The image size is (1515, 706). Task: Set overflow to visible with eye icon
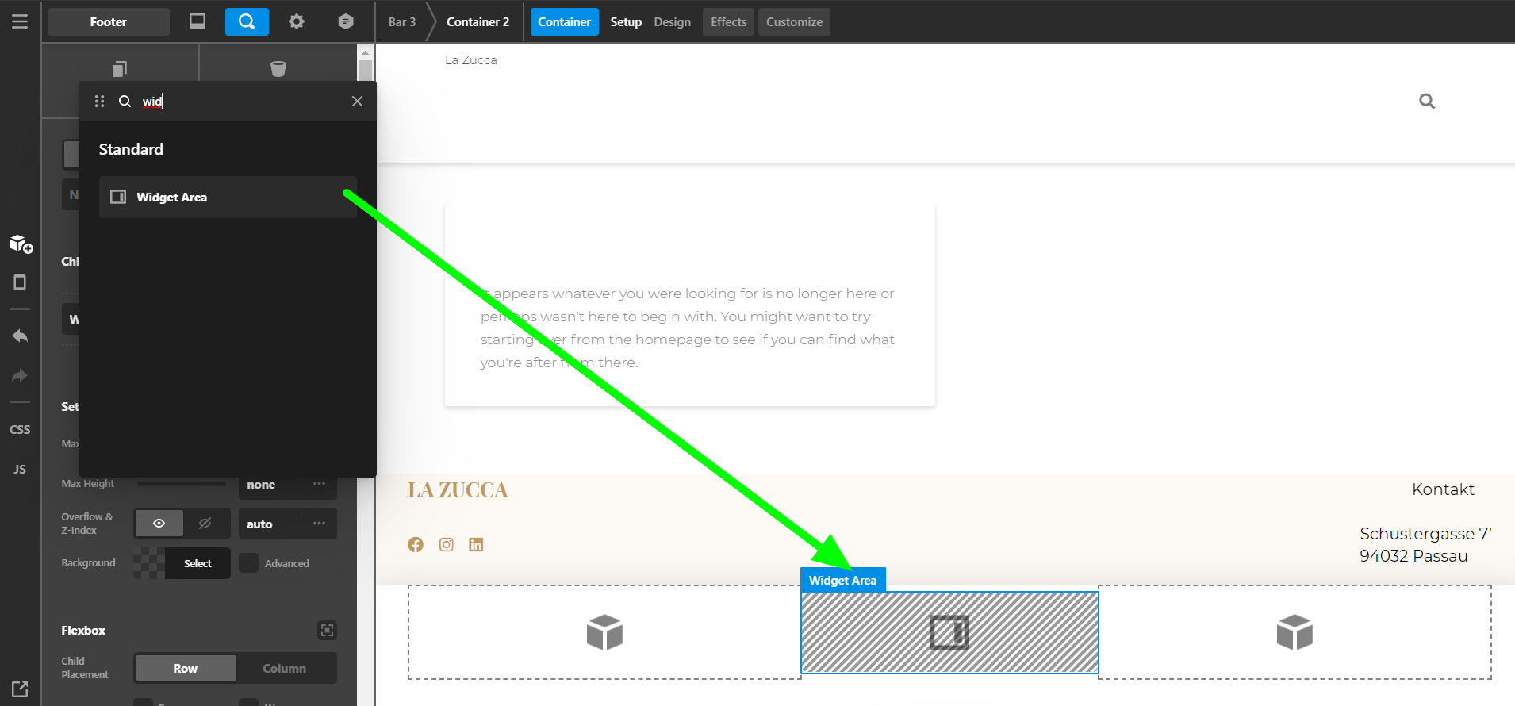159,524
